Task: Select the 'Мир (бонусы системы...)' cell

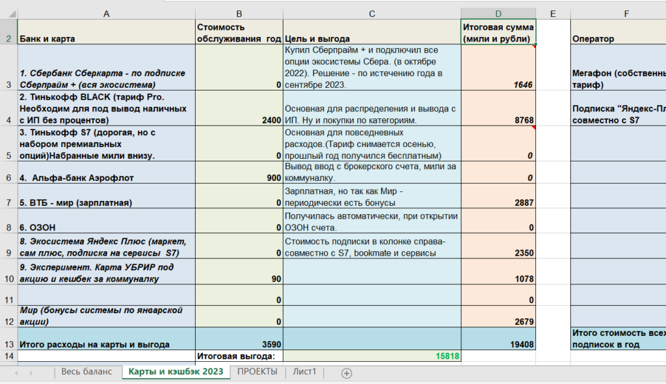Action: [x=106, y=316]
